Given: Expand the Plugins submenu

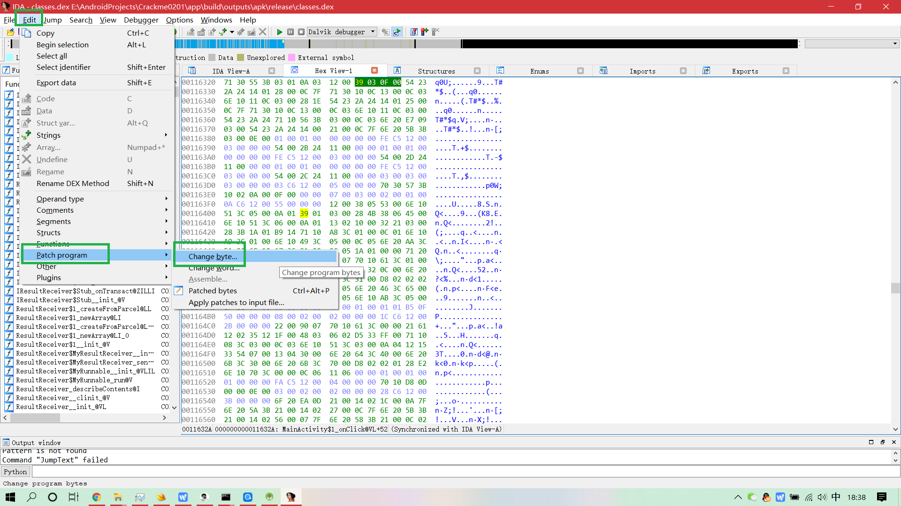Looking at the screenshot, I should pos(96,277).
